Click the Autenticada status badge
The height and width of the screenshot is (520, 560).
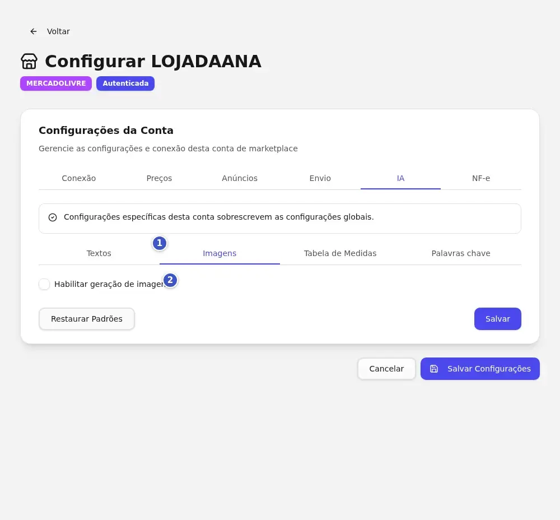click(x=125, y=83)
